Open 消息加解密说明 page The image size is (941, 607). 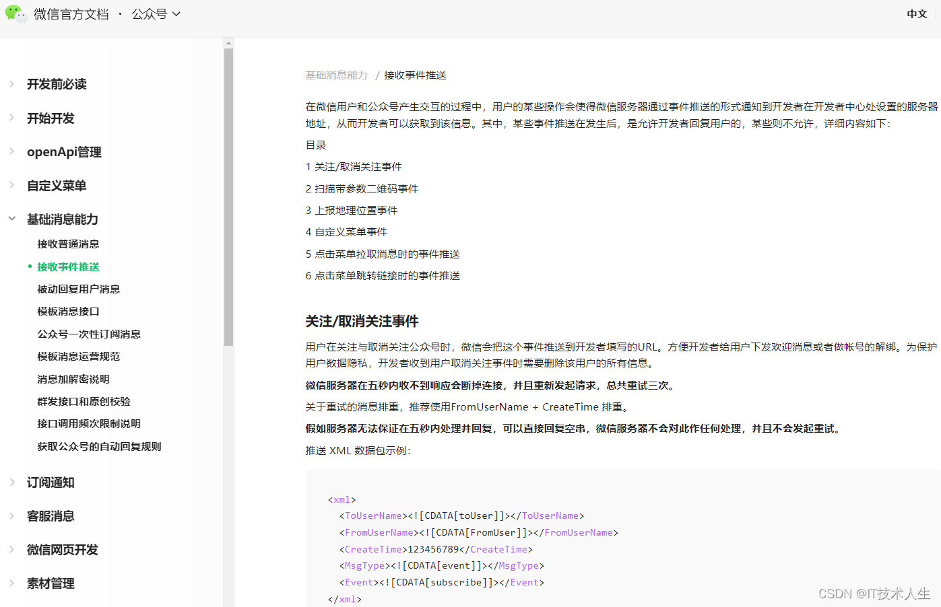click(73, 380)
